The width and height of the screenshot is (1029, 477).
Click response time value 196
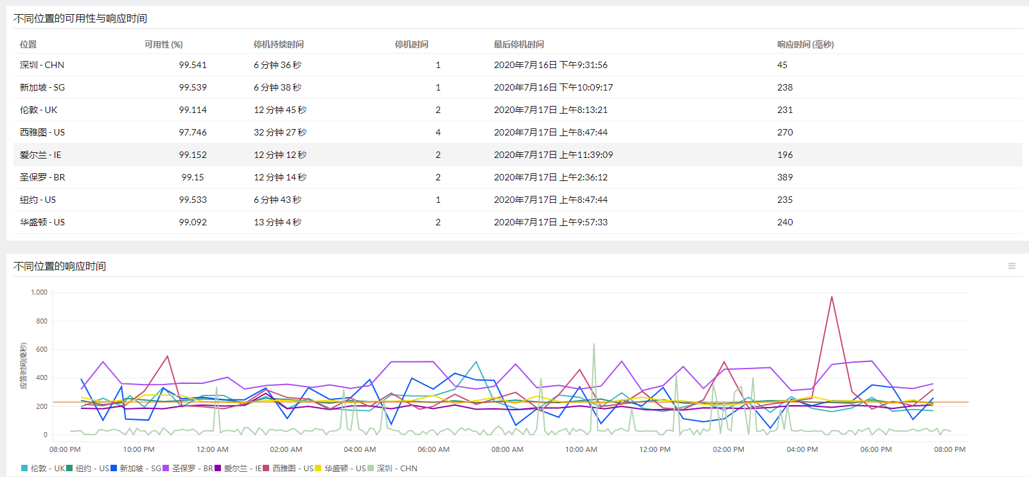pyautogui.click(x=785, y=155)
